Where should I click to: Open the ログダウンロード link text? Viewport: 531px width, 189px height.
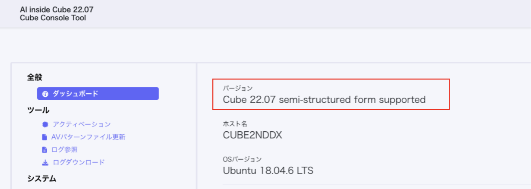(78, 163)
